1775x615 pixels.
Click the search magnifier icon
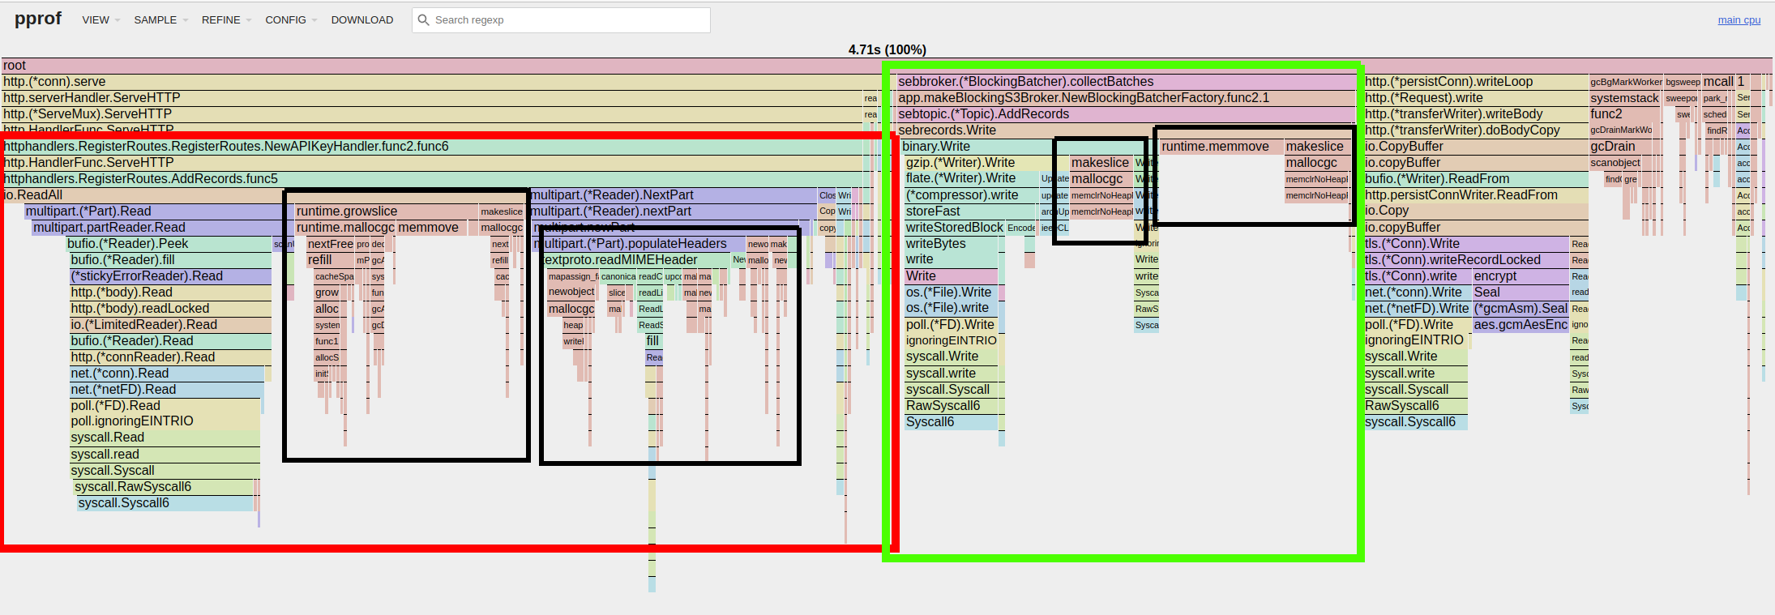tap(423, 20)
